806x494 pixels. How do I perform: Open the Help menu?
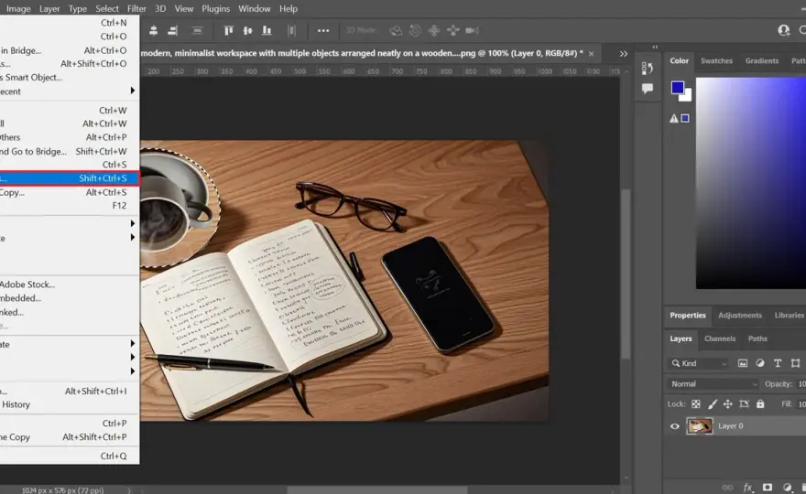pyautogui.click(x=289, y=9)
